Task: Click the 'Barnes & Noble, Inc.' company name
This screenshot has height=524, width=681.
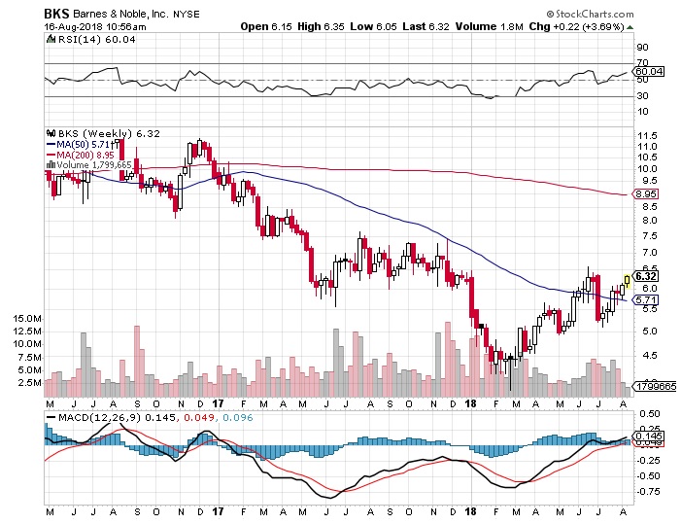Action: 120,14
